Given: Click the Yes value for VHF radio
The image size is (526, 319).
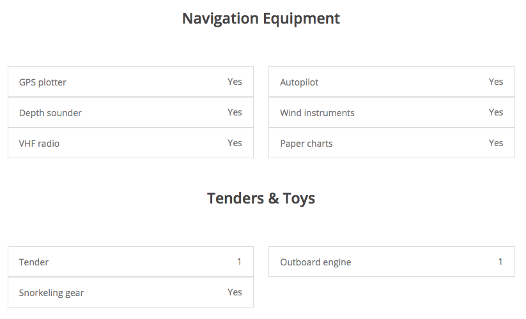Looking at the screenshot, I should (235, 143).
